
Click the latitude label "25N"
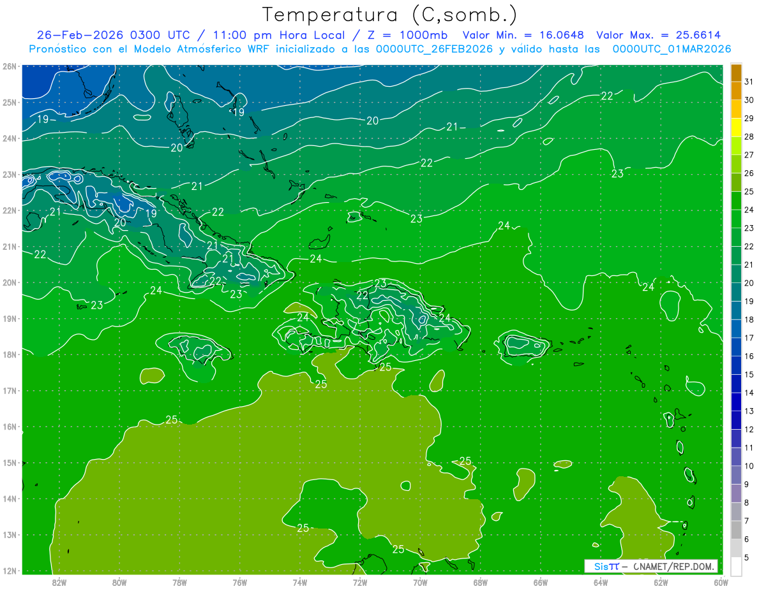[x=9, y=102]
